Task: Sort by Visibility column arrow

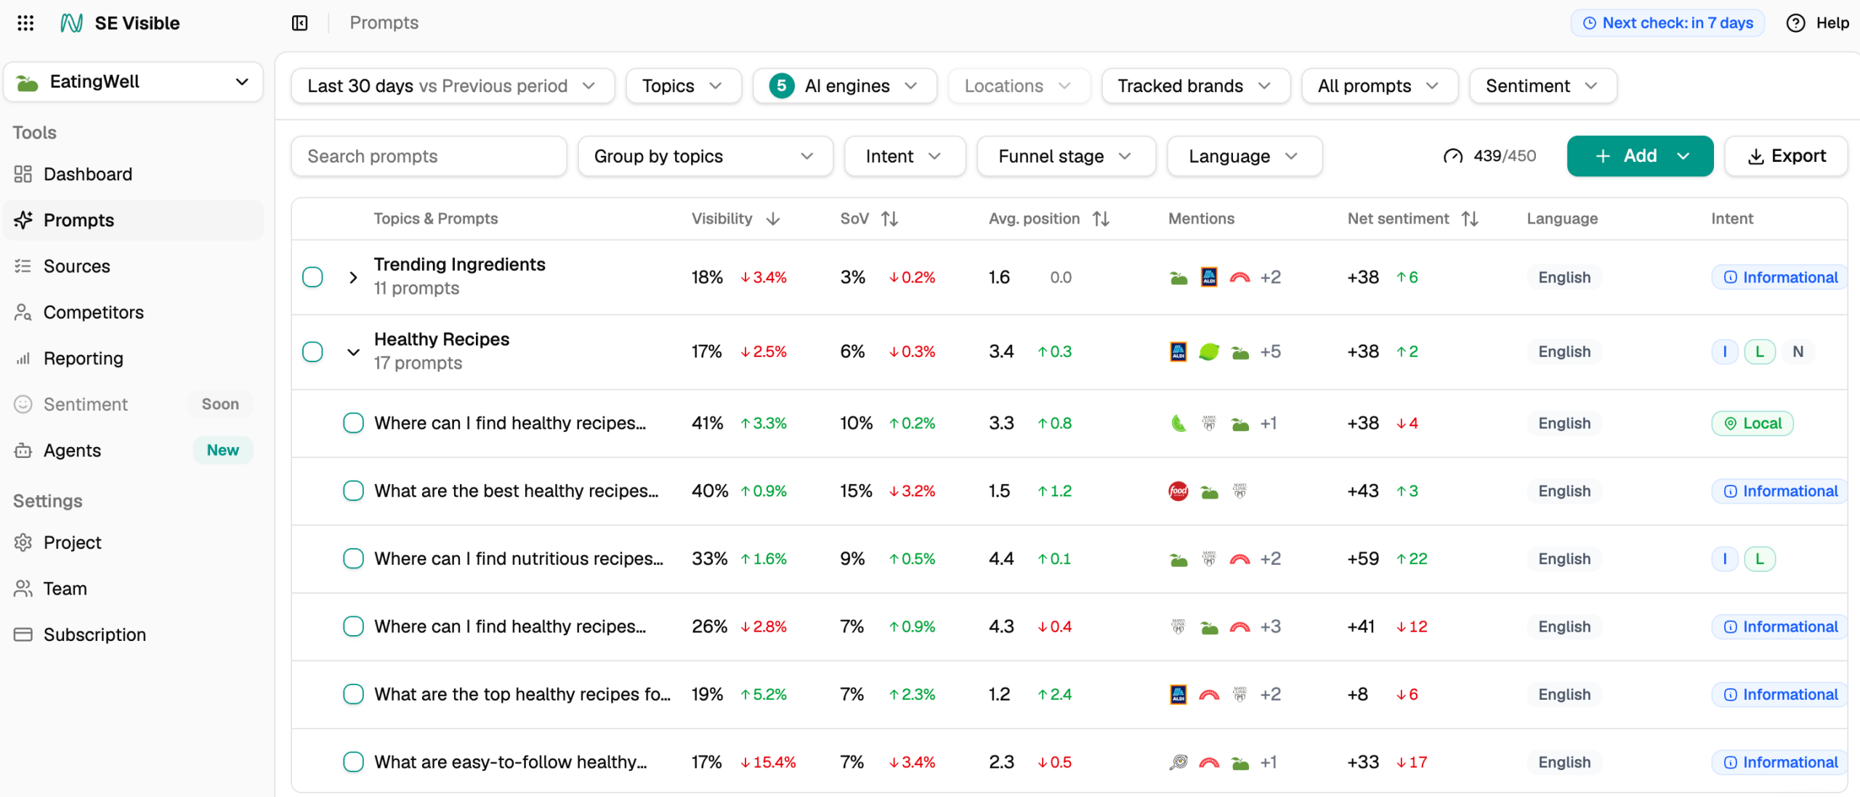Action: 773,218
